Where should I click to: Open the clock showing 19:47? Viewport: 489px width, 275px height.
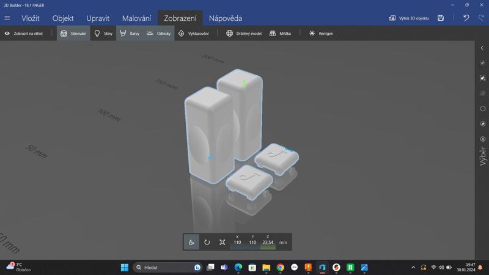[x=466, y=267]
